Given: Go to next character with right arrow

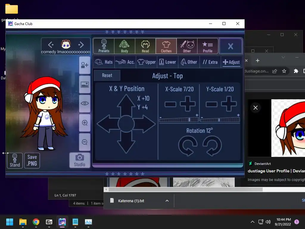Looking at the screenshot, I should (81, 45).
